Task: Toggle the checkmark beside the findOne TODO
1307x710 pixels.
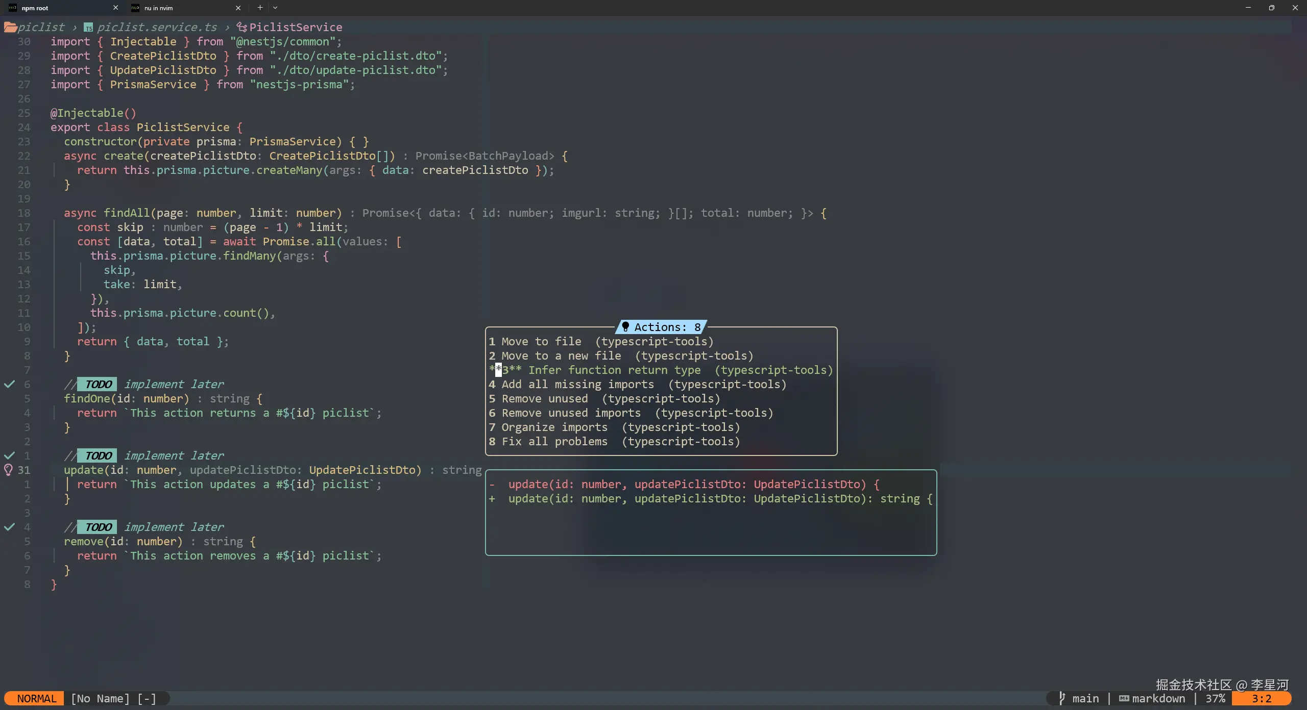Action: coord(9,384)
